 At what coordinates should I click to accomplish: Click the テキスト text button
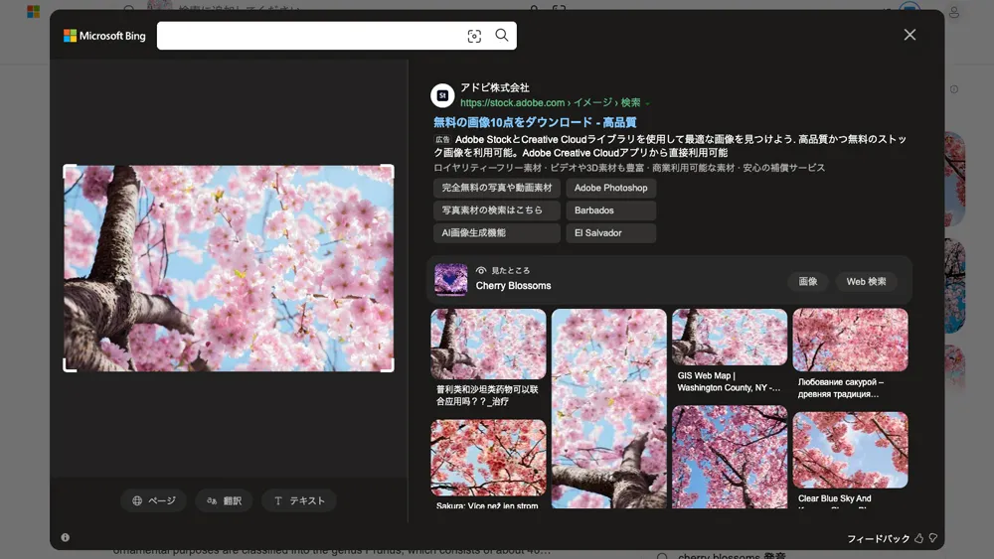pos(299,500)
